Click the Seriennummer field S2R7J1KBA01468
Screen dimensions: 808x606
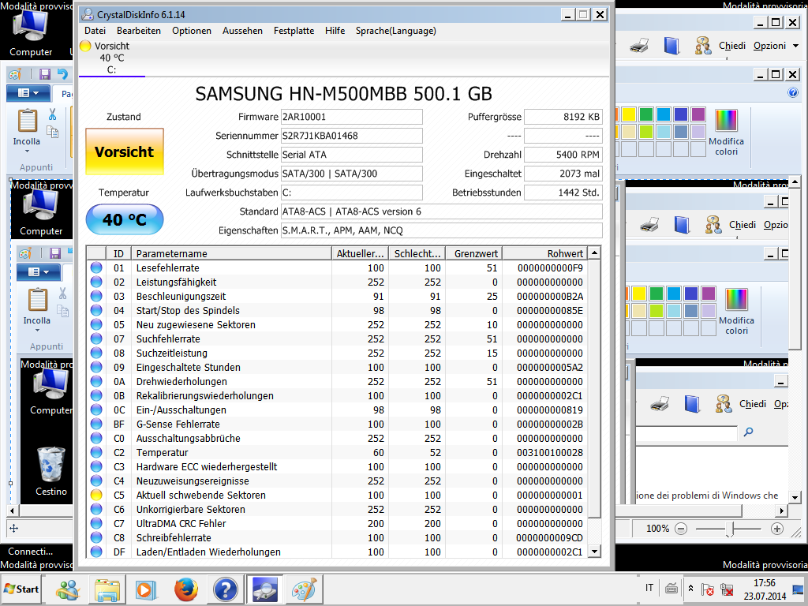click(351, 136)
